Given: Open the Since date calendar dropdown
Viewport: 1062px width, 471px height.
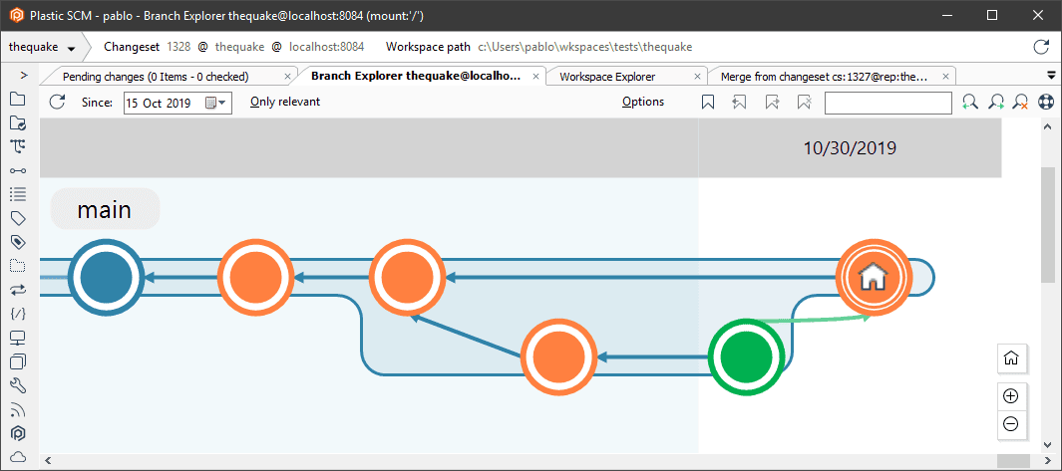Looking at the screenshot, I should point(216,103).
